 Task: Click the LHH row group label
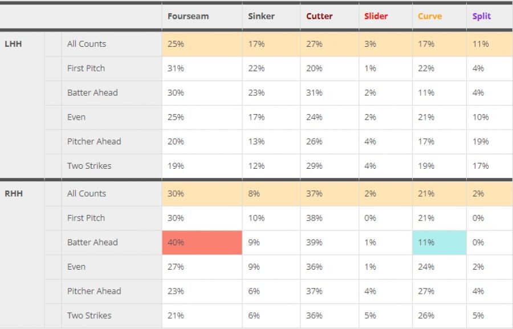point(13,44)
